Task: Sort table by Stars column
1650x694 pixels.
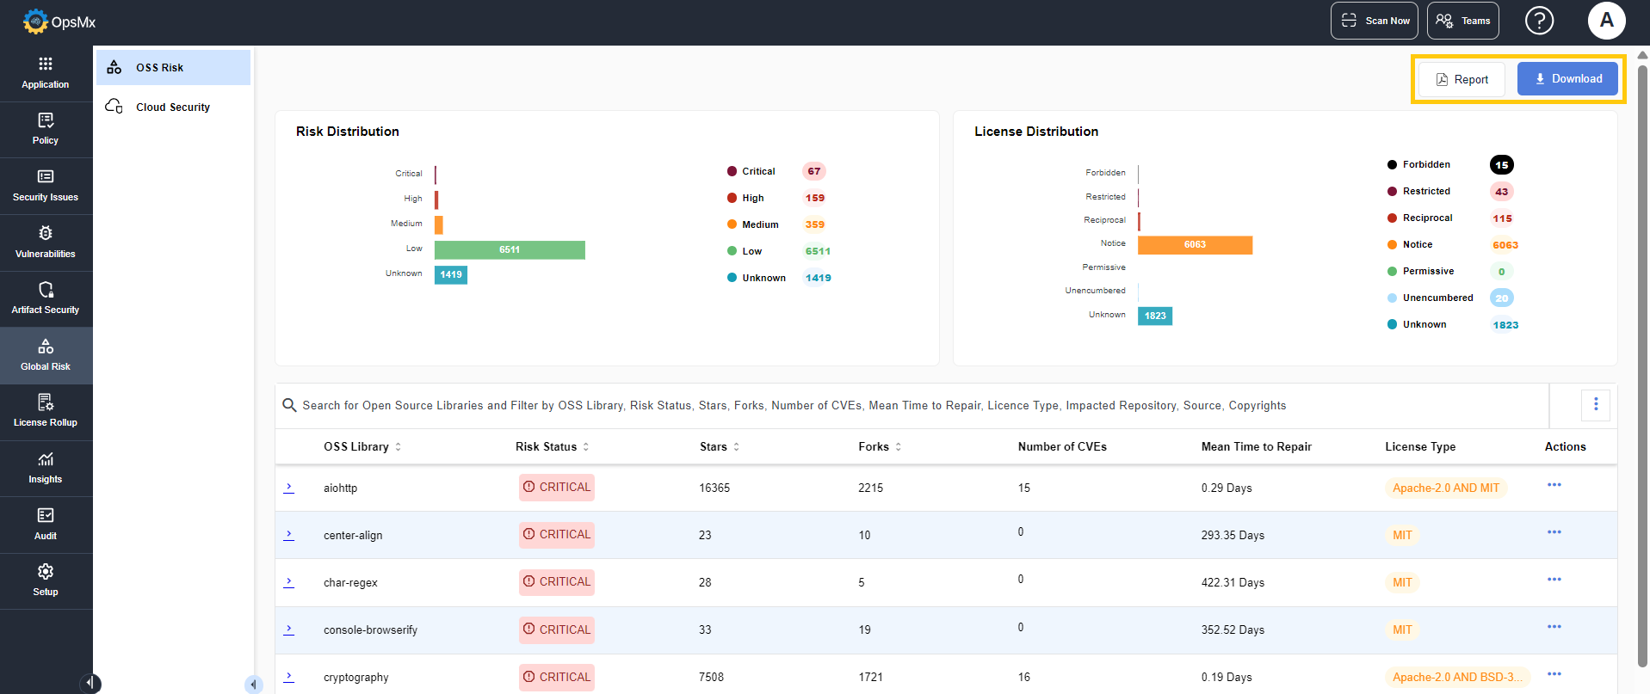Action: click(736, 447)
